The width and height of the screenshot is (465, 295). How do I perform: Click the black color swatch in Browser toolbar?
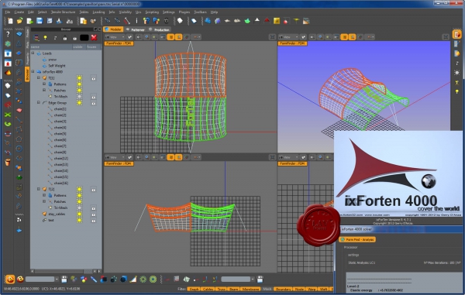[84, 38]
